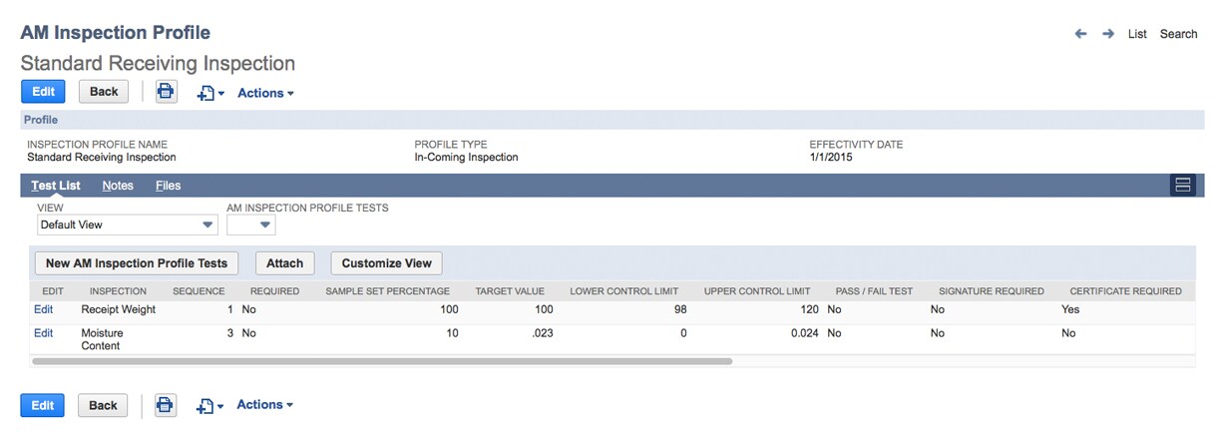Screen dimensions: 1221x448
Task: Go to previous record with left arrow
Action: click(x=1080, y=34)
